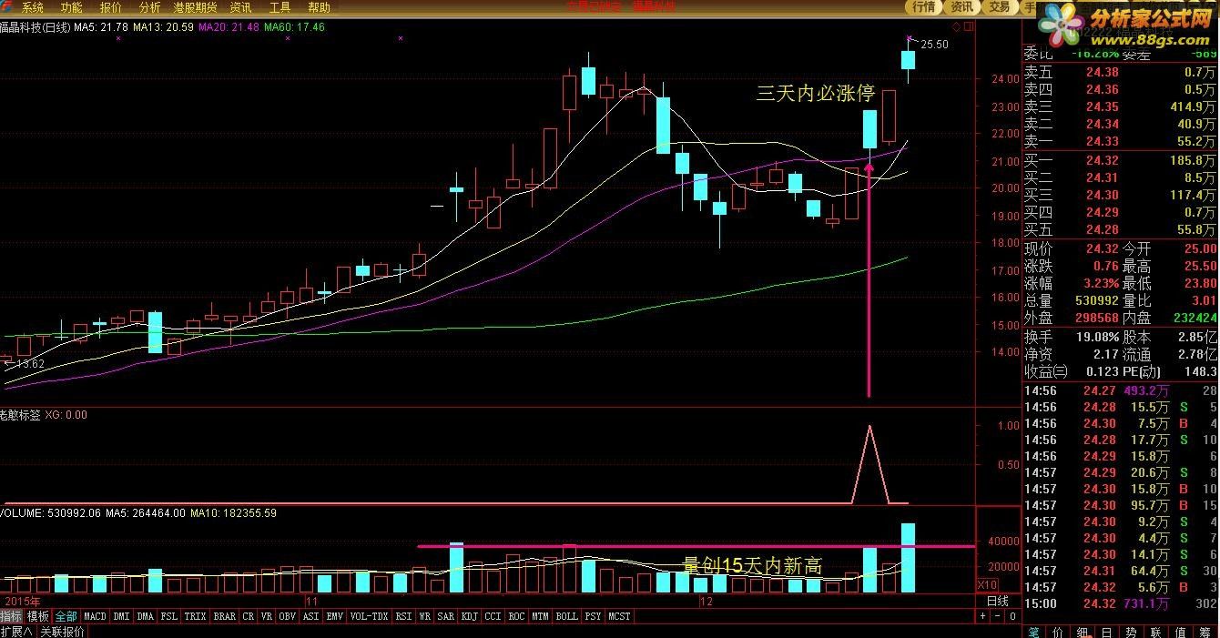Switch to the WR indicator
The width and height of the screenshot is (1220, 638).
click(424, 616)
